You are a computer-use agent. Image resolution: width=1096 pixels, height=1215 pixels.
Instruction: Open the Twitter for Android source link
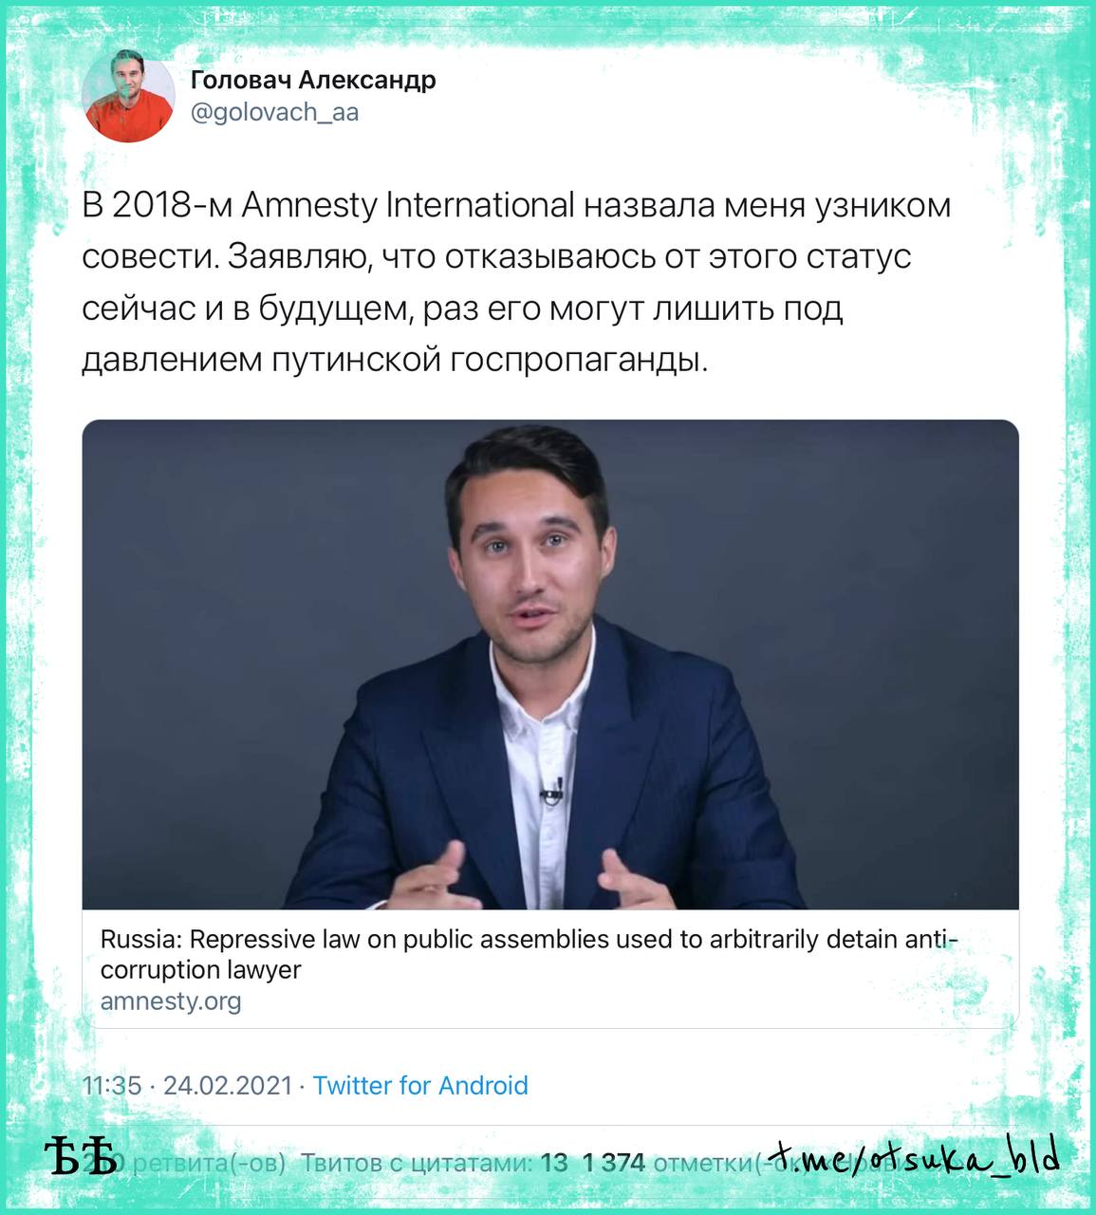(x=420, y=1085)
